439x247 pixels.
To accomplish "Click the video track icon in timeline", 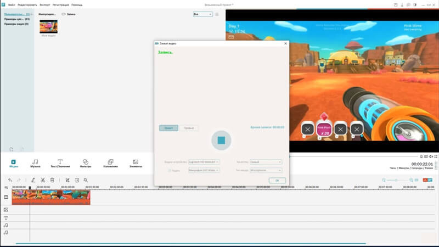I will pos(6,197).
